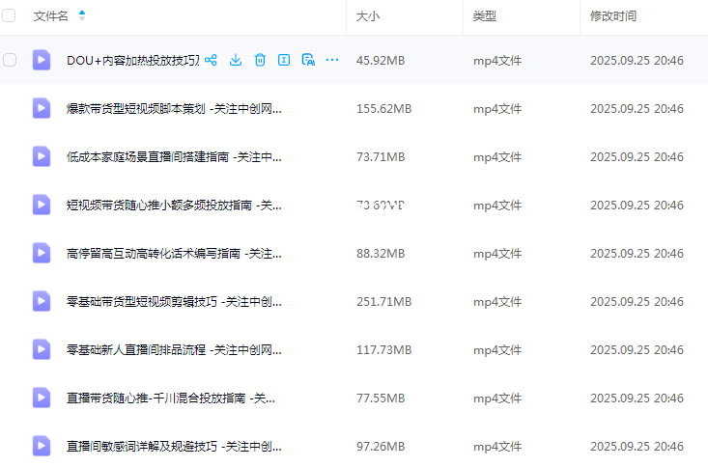Click the video icon of 爆款带货型短视频脚本策划
708x467 pixels.
pyautogui.click(x=42, y=108)
